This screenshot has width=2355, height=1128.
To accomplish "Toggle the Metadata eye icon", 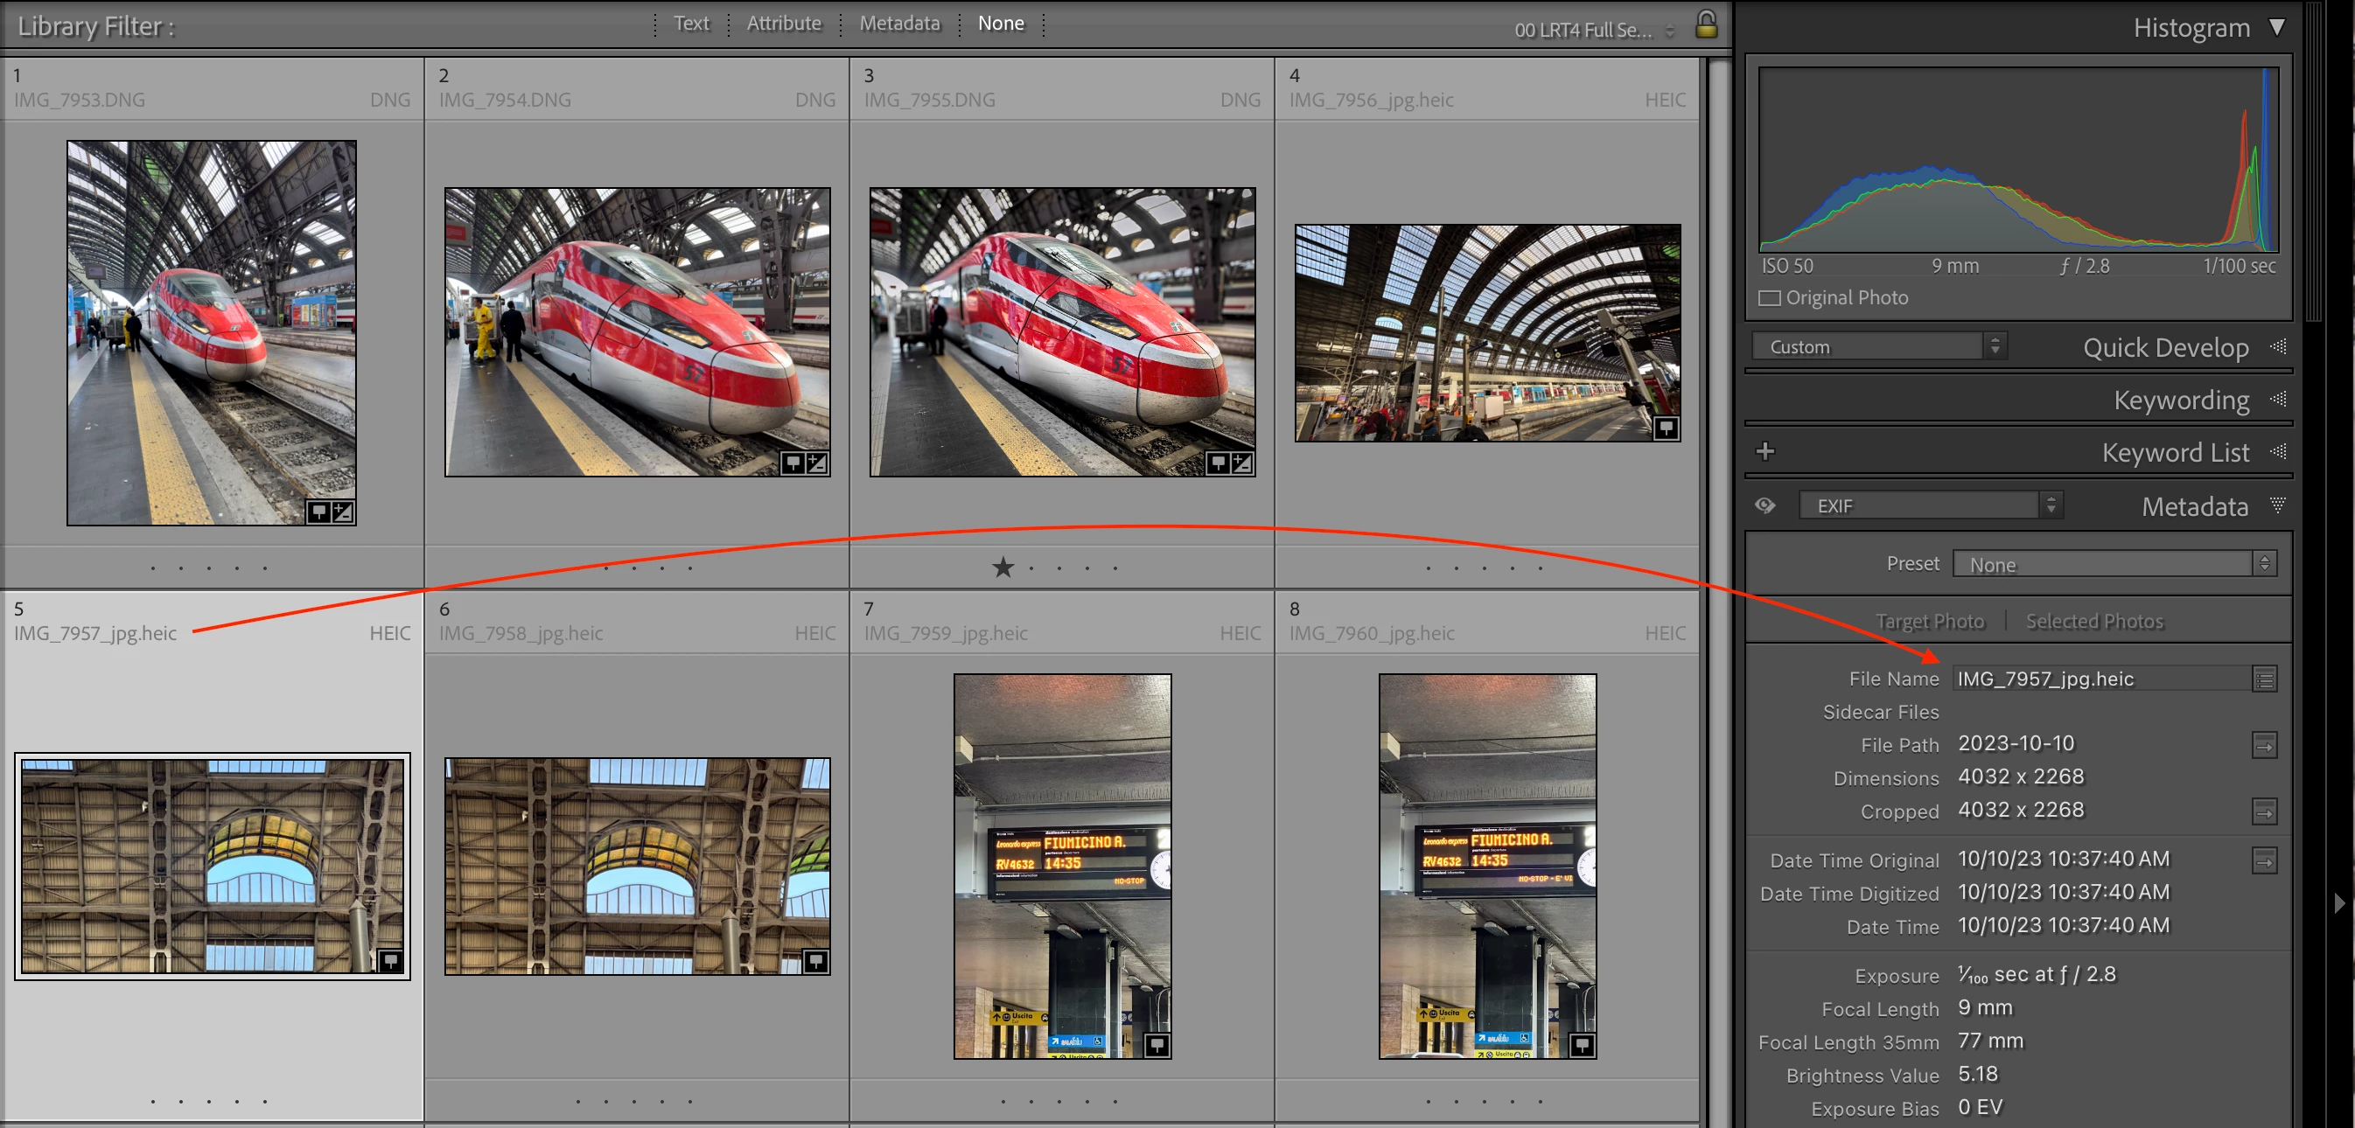I will point(1765,505).
